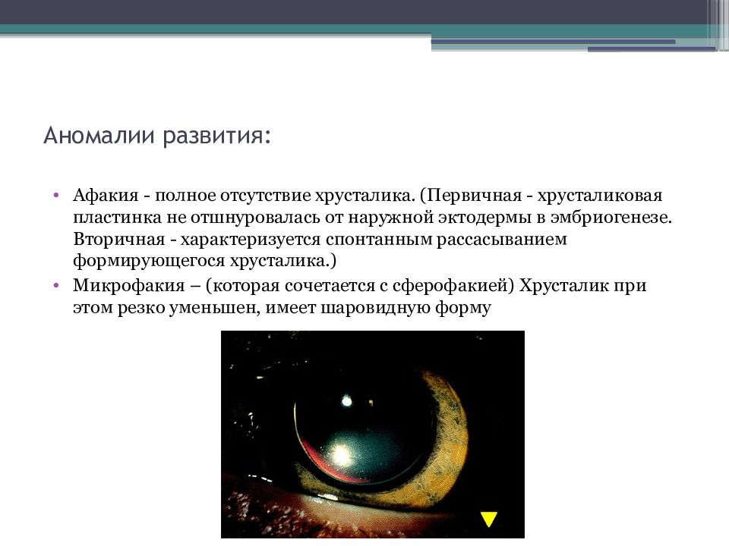Click the yellow triangle marker in photo

click(x=488, y=519)
